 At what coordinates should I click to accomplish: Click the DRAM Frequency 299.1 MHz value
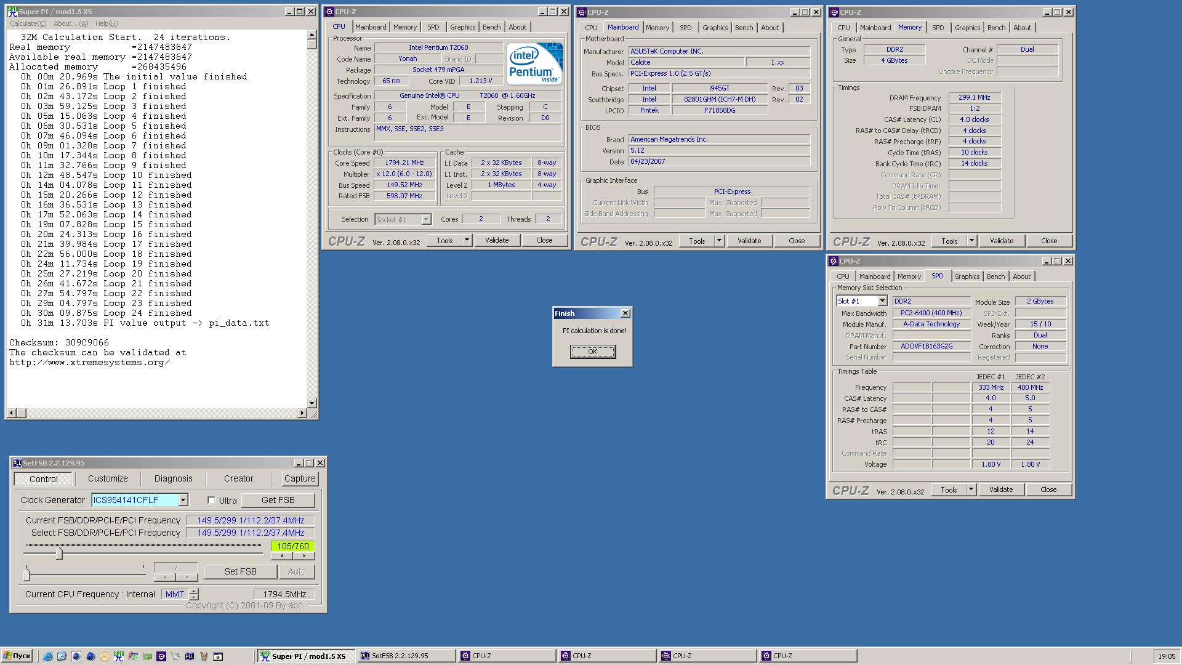pyautogui.click(x=975, y=97)
